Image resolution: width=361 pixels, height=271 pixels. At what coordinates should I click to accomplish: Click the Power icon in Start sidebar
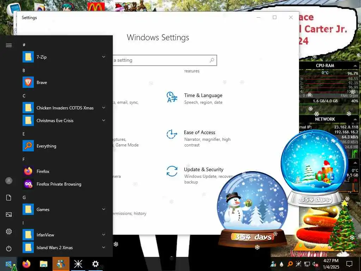pyautogui.click(x=9, y=248)
